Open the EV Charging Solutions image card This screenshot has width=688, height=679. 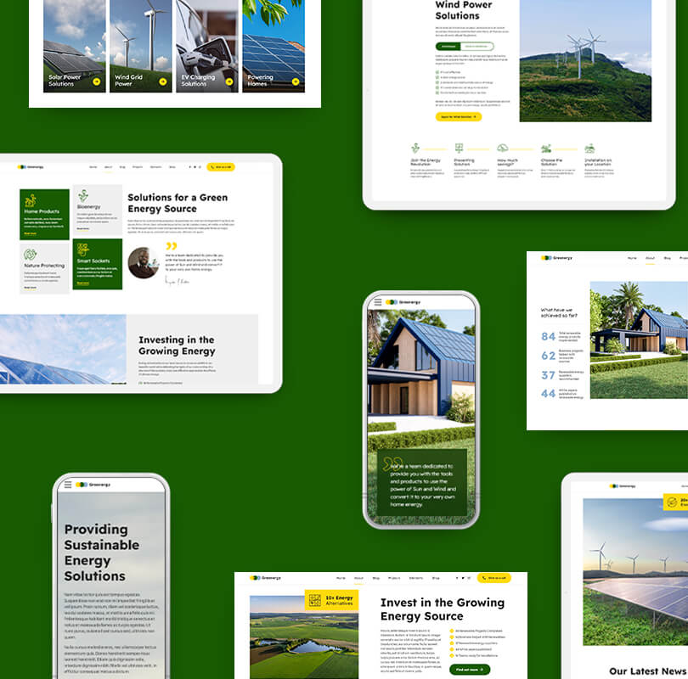pos(207,46)
